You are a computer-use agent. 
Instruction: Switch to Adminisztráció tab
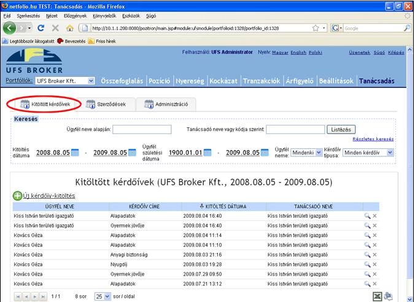pos(166,104)
